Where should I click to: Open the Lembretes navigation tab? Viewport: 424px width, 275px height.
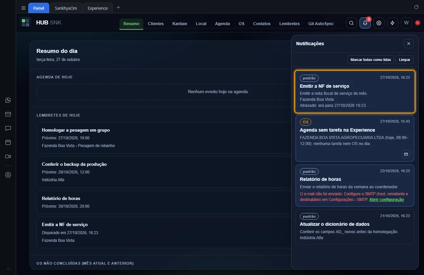(x=289, y=24)
